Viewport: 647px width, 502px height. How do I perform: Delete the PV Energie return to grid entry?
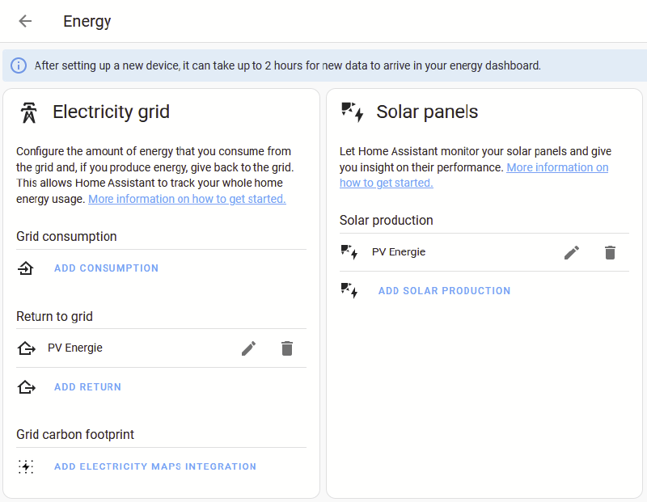pyautogui.click(x=287, y=348)
